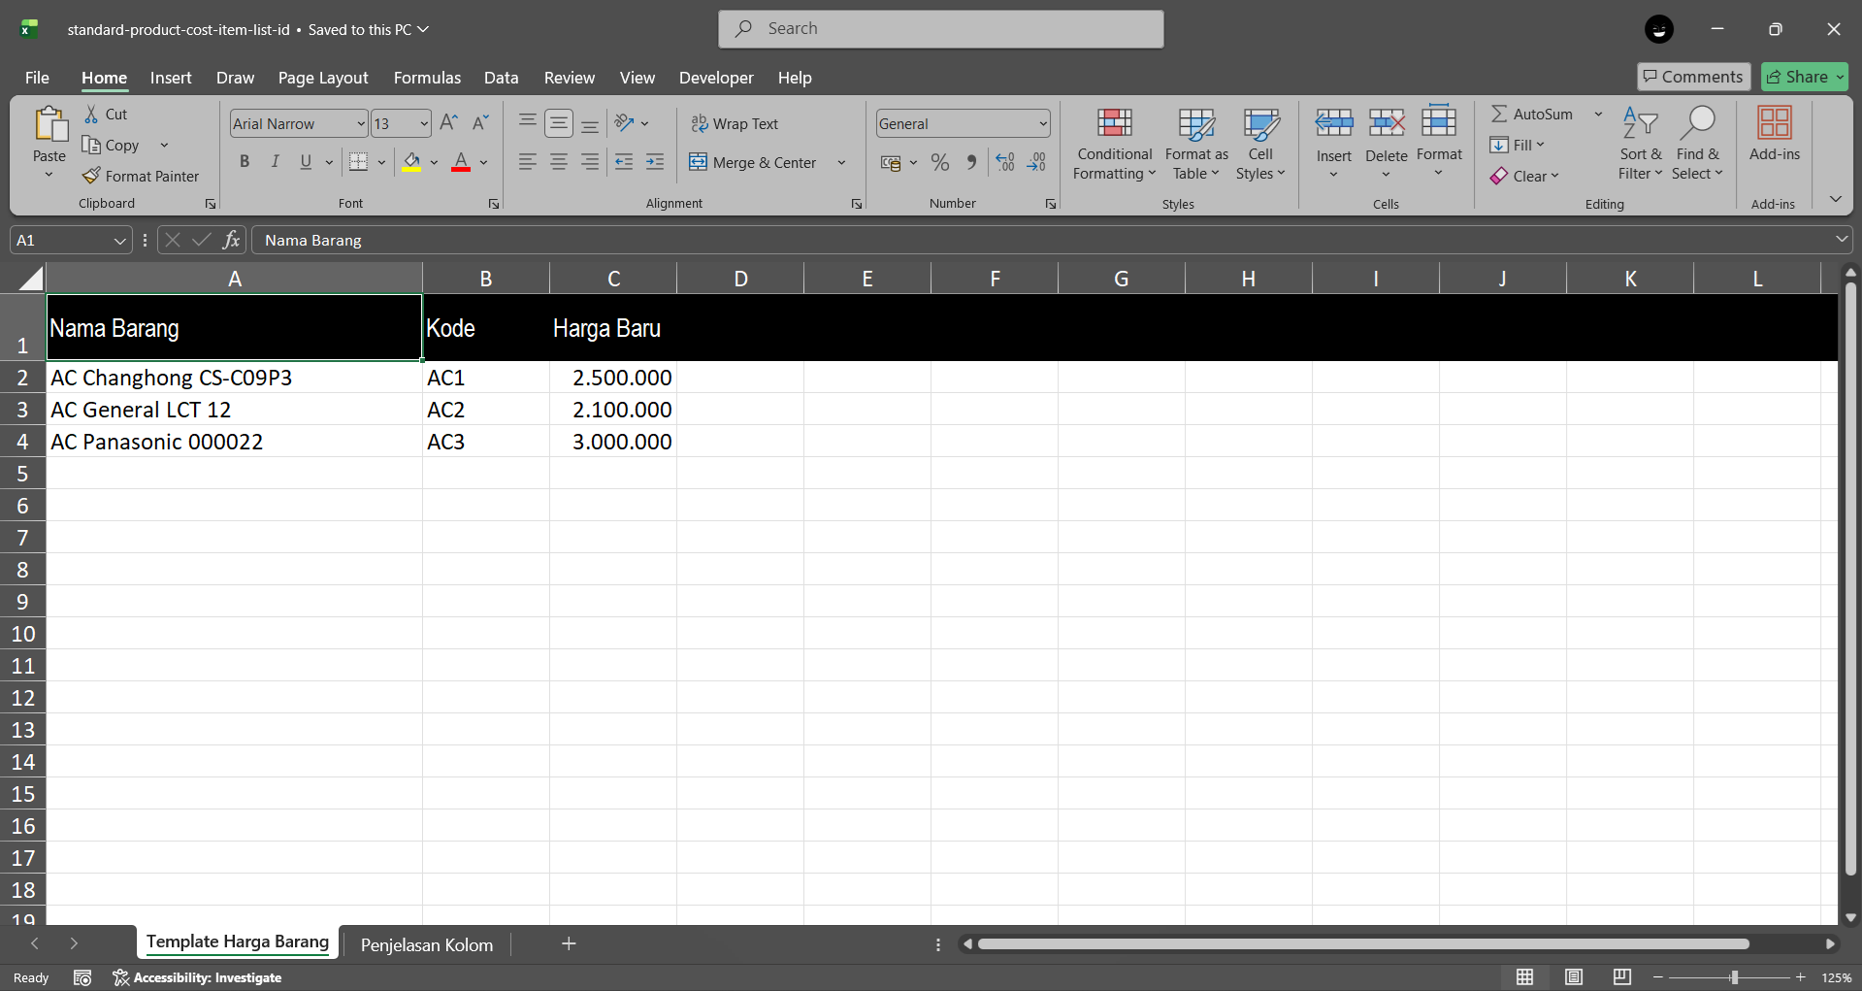
Task: Click the Increase Font Size icon
Action: [448, 123]
